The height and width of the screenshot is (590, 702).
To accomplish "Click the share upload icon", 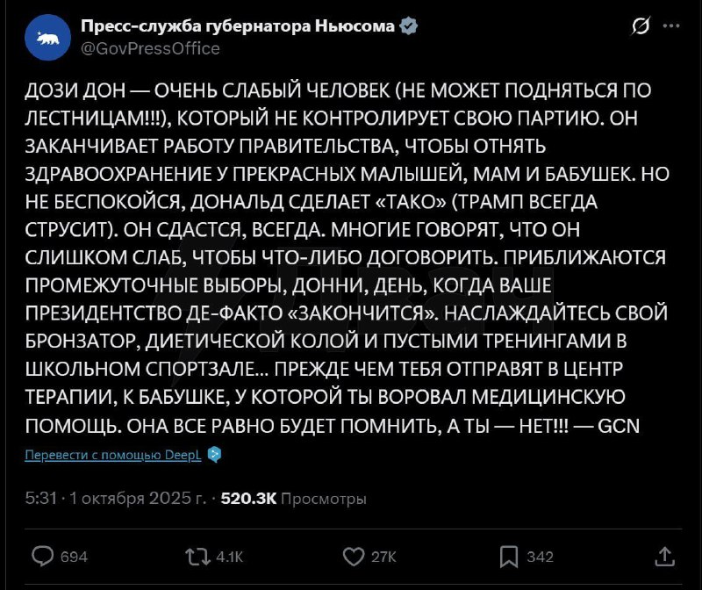I will (665, 555).
